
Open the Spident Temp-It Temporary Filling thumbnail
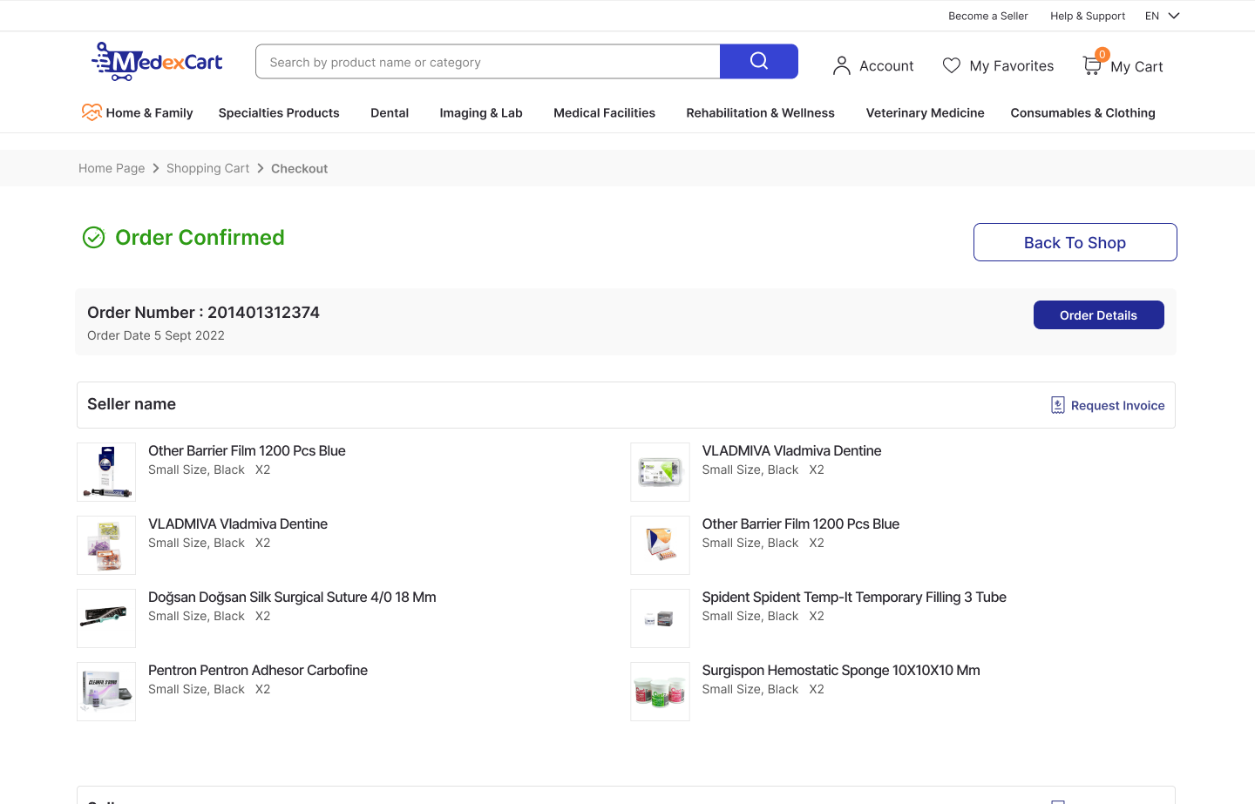click(x=660, y=618)
